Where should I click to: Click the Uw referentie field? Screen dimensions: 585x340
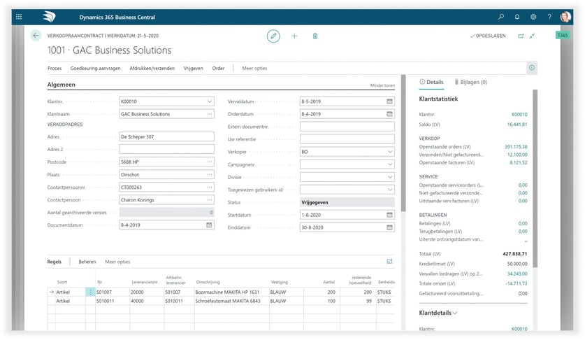click(347, 139)
